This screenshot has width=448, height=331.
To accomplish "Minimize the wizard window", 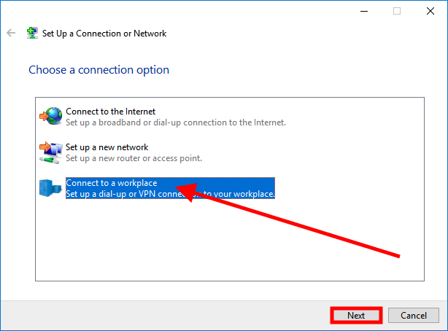I will [364, 11].
